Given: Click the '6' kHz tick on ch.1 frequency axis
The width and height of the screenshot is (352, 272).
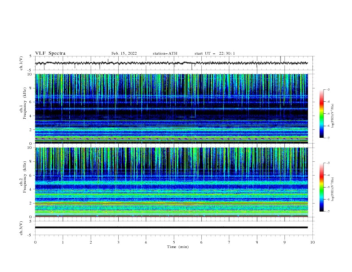Looking at the screenshot, I should pyautogui.click(x=32, y=102).
